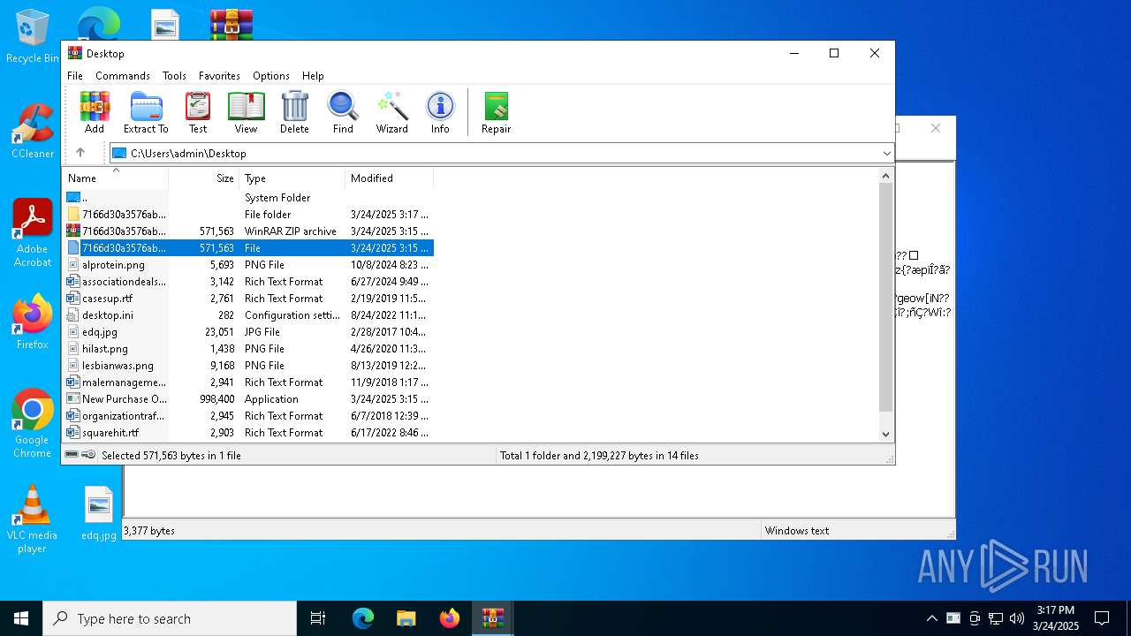Open Recycle Bin desktop icon

[x=33, y=37]
